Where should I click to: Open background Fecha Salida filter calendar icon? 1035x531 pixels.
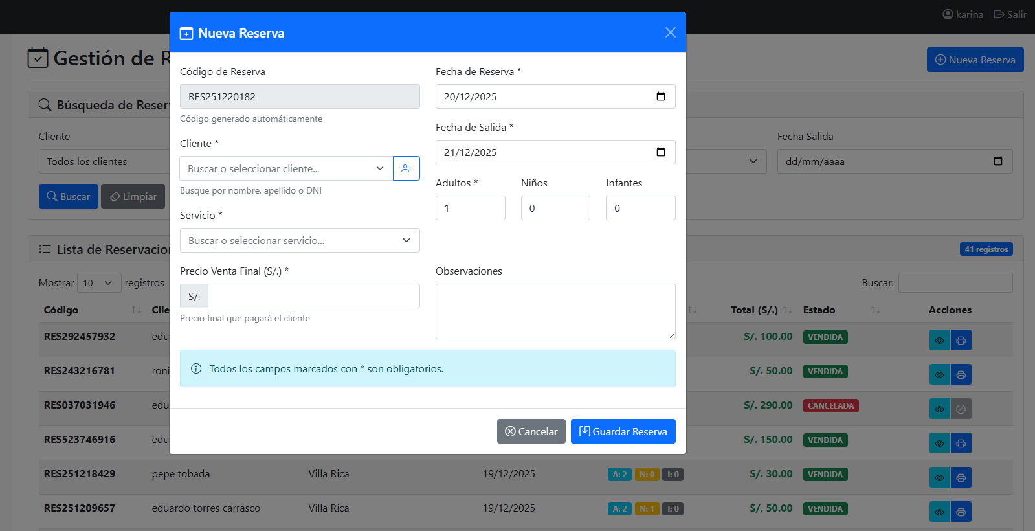997,161
